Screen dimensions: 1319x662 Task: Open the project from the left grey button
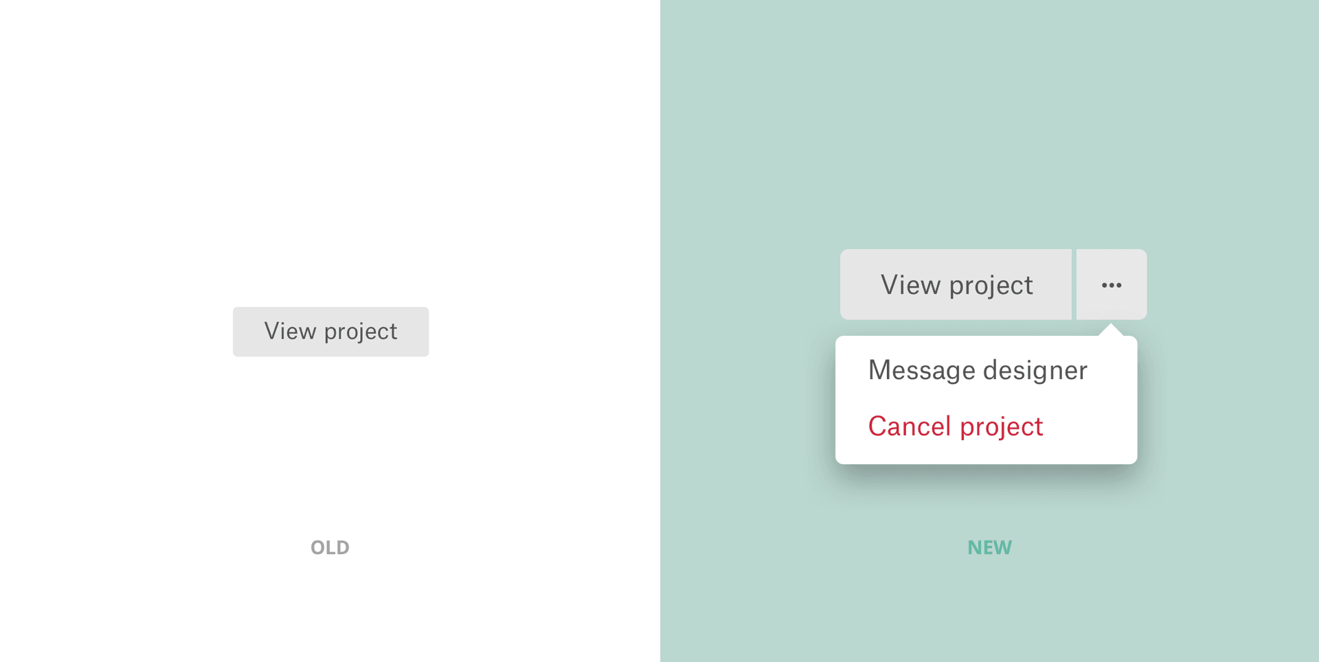tap(330, 332)
